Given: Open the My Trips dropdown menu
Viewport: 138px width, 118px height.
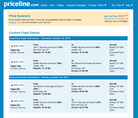Looking at the screenshot, I should pyautogui.click(x=118, y=5).
